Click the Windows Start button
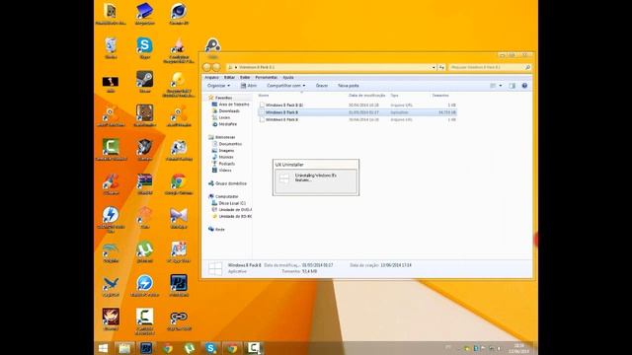Screen dimensions: 632x355 point(103,348)
